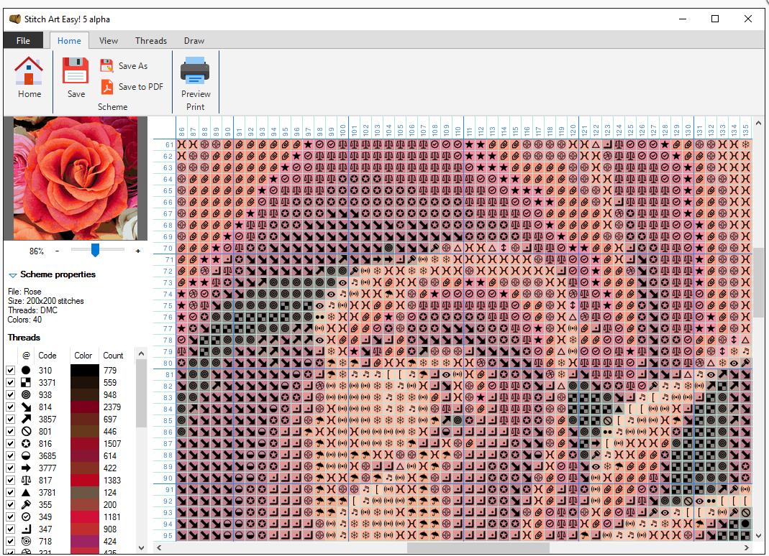The height and width of the screenshot is (556, 769).
Task: Click chart horizontal scroll left arrow
Action: click(159, 547)
